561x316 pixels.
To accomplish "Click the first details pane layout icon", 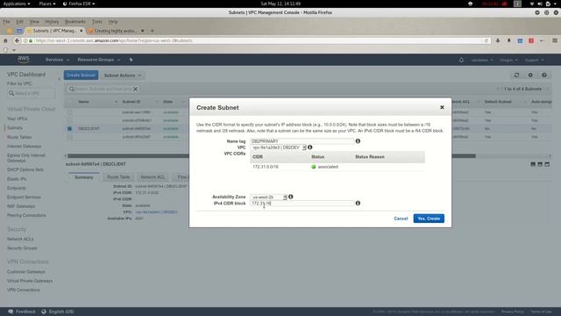I will 533,164.
